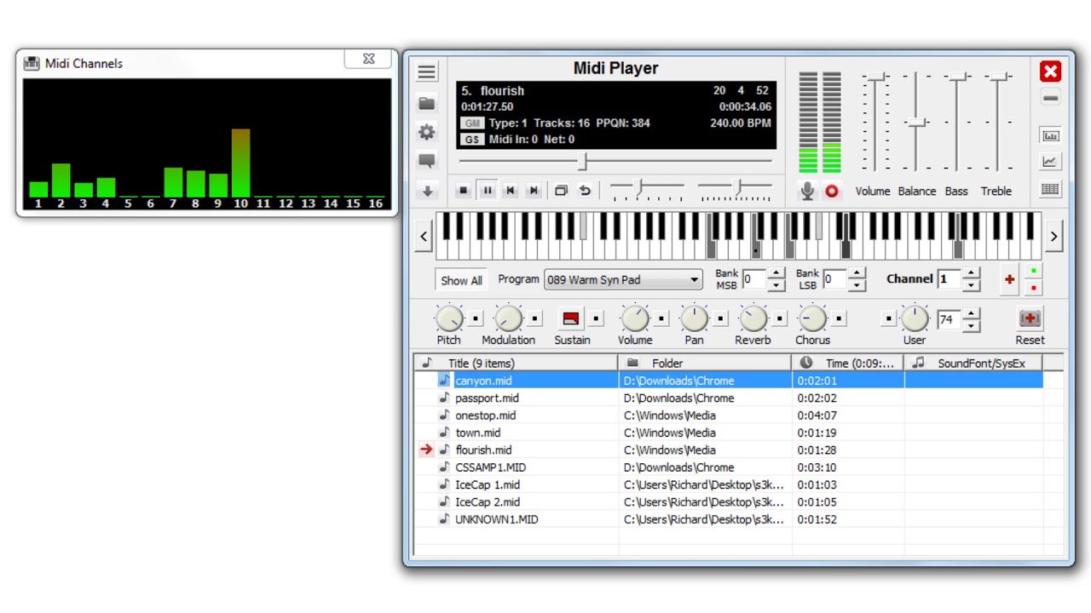Viewport: 1091px width, 613px height.
Task: Open settings via the gear icon
Action: [427, 132]
